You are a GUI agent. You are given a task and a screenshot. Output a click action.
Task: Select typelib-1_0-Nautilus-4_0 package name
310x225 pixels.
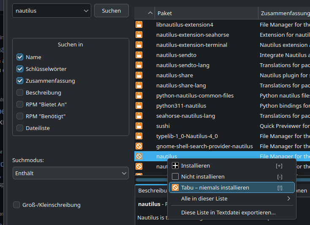click(x=187, y=136)
